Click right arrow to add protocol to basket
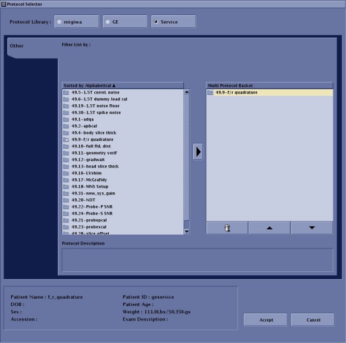 [x=197, y=151]
